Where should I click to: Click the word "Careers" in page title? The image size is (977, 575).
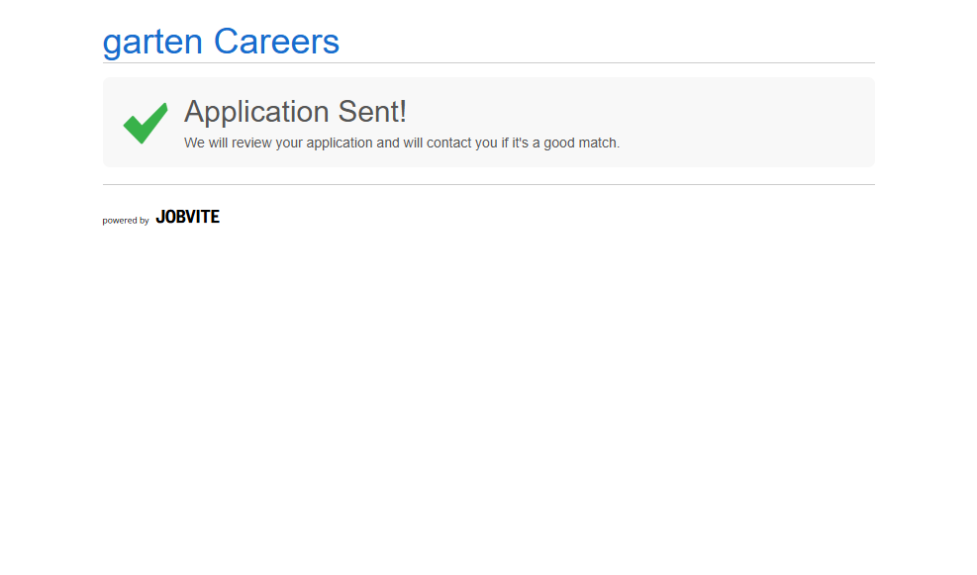pos(276,42)
